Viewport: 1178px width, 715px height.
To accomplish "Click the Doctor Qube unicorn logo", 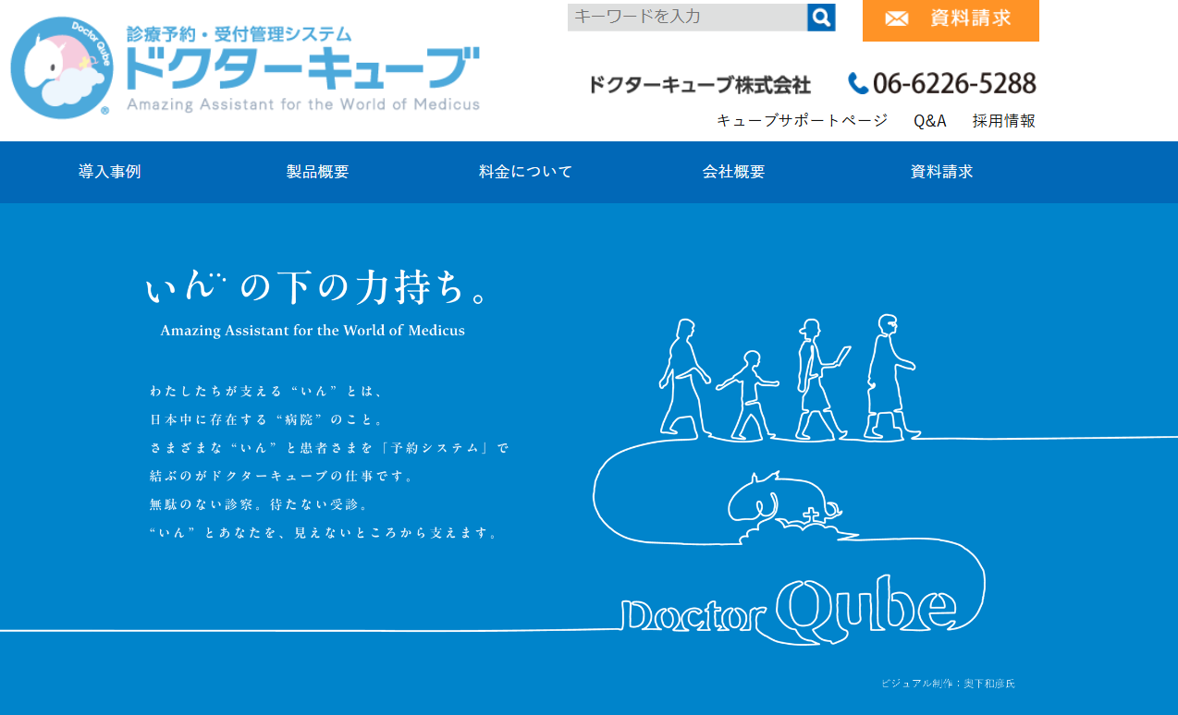I will (62, 67).
